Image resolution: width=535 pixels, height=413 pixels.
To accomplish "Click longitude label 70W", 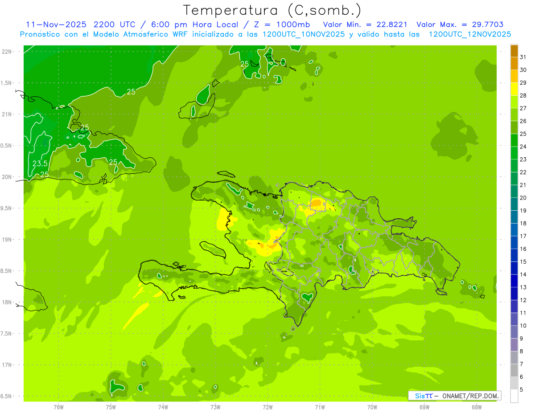I will [x=372, y=407].
